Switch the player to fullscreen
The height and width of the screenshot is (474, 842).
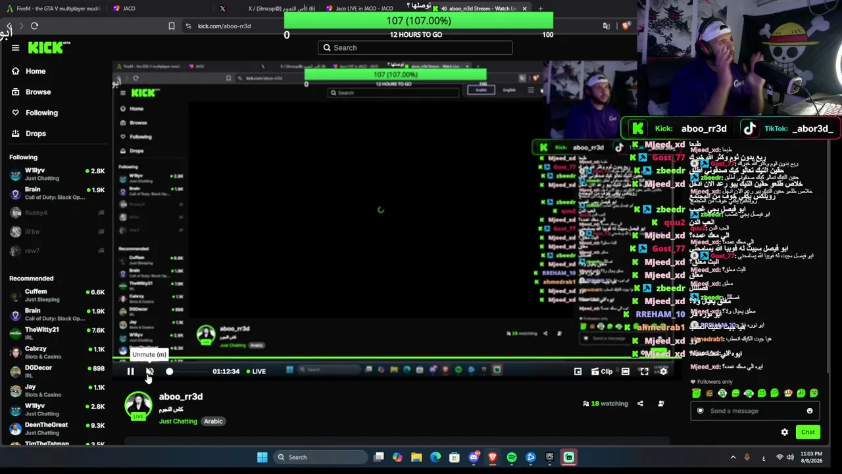pos(644,371)
